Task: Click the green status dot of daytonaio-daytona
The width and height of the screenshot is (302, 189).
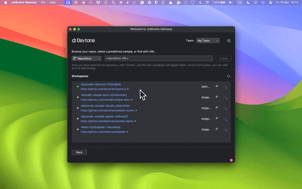Action: 77,86
